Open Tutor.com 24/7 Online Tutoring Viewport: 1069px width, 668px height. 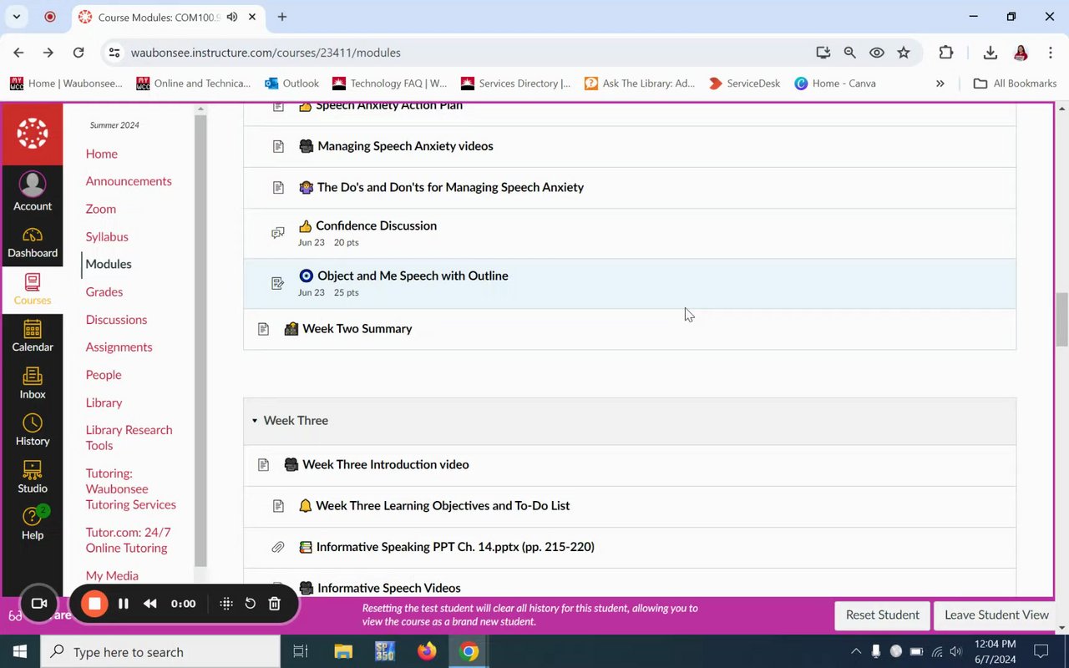128,540
